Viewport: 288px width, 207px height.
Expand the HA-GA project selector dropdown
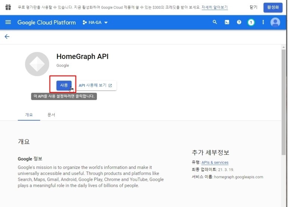(x=95, y=22)
